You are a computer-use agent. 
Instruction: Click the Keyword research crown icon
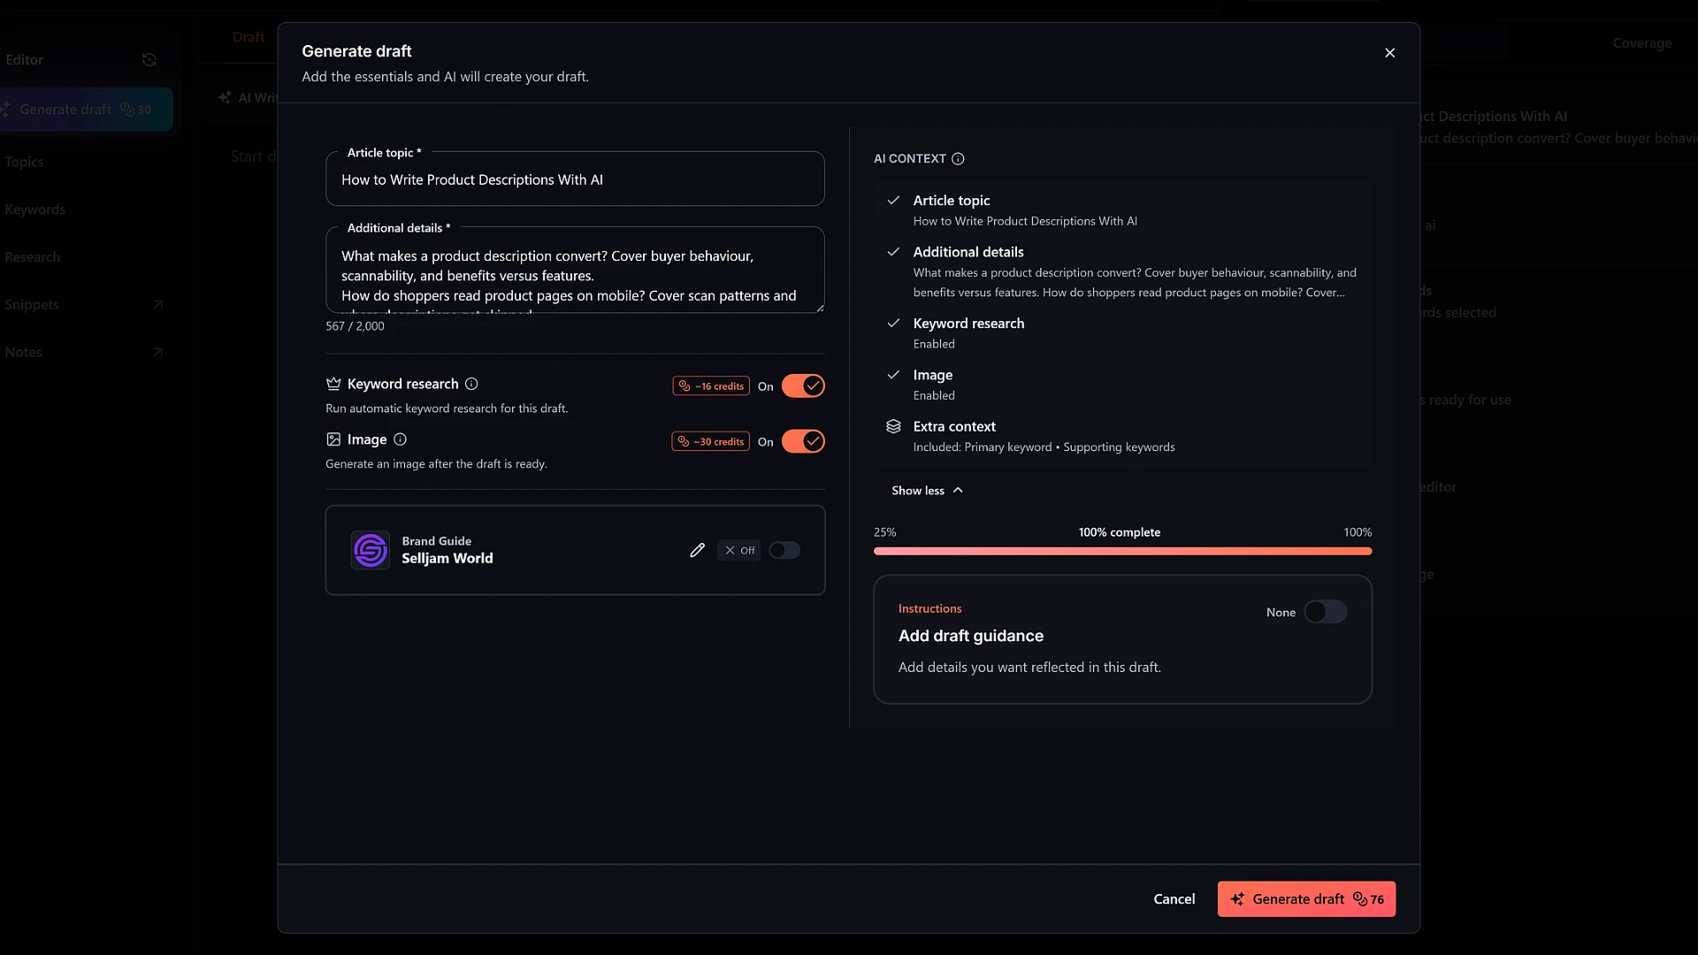pyautogui.click(x=333, y=384)
